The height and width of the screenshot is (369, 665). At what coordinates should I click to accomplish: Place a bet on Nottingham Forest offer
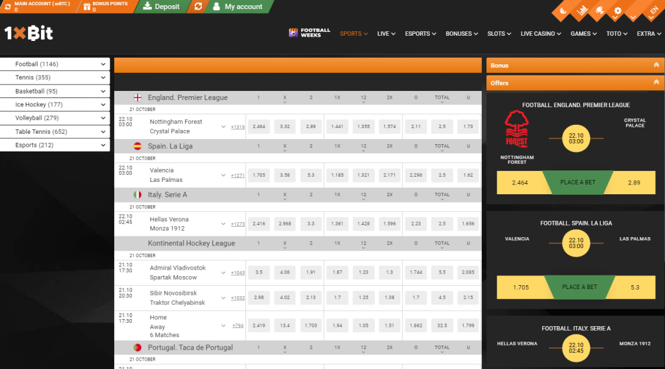pos(577,183)
